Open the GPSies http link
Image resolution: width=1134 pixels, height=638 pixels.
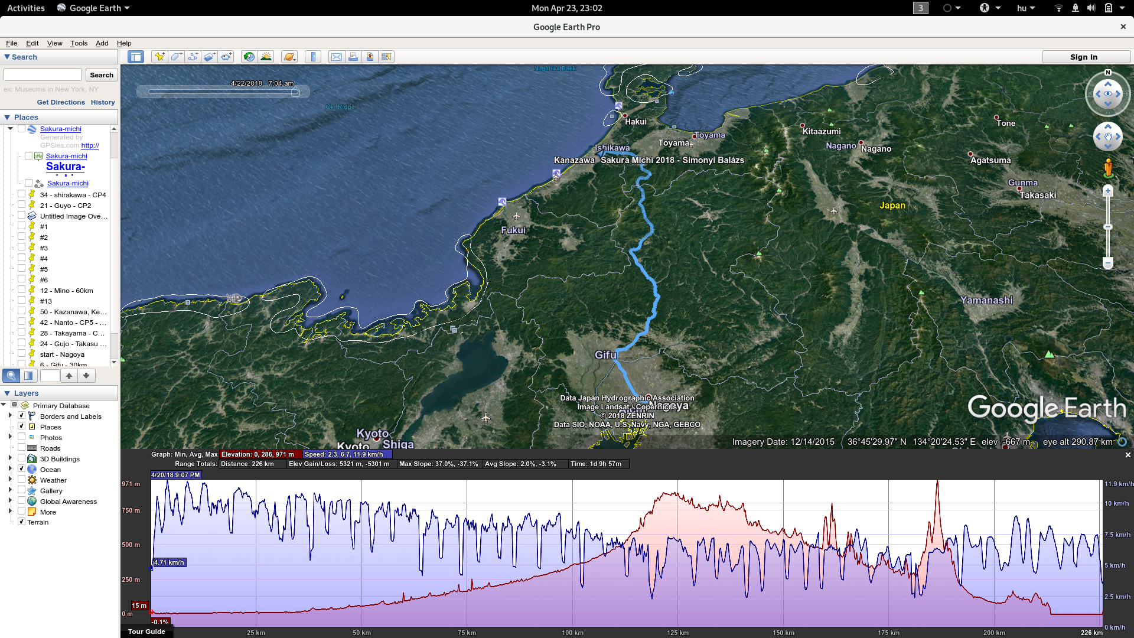[x=90, y=145]
